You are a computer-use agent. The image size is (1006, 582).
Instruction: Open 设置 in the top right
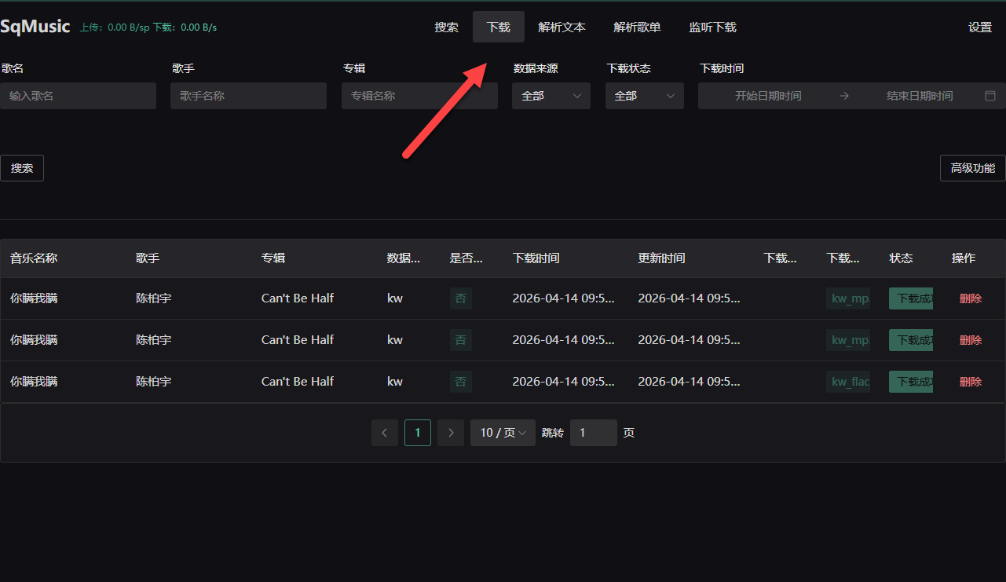coord(980,27)
